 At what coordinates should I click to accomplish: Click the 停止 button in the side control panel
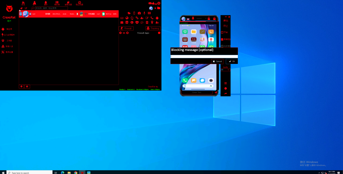(x=225, y=26)
